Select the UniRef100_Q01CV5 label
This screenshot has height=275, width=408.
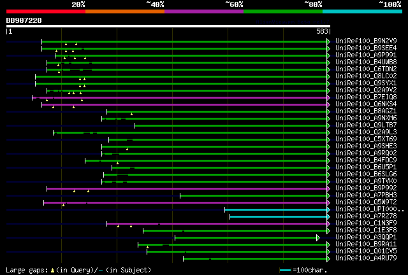click(x=366, y=251)
